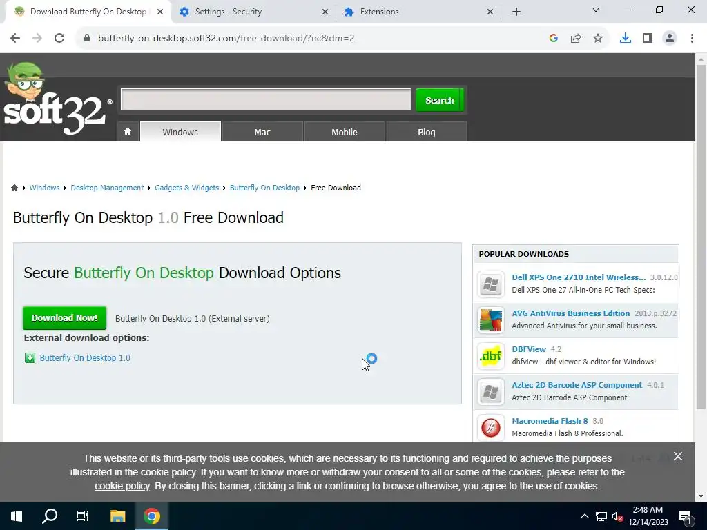This screenshot has height=530, width=707.
Task: Click the browser Forward arrow
Action: pyautogui.click(x=37, y=39)
